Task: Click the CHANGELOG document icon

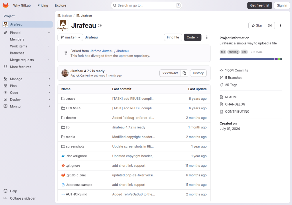Action: (x=221, y=104)
